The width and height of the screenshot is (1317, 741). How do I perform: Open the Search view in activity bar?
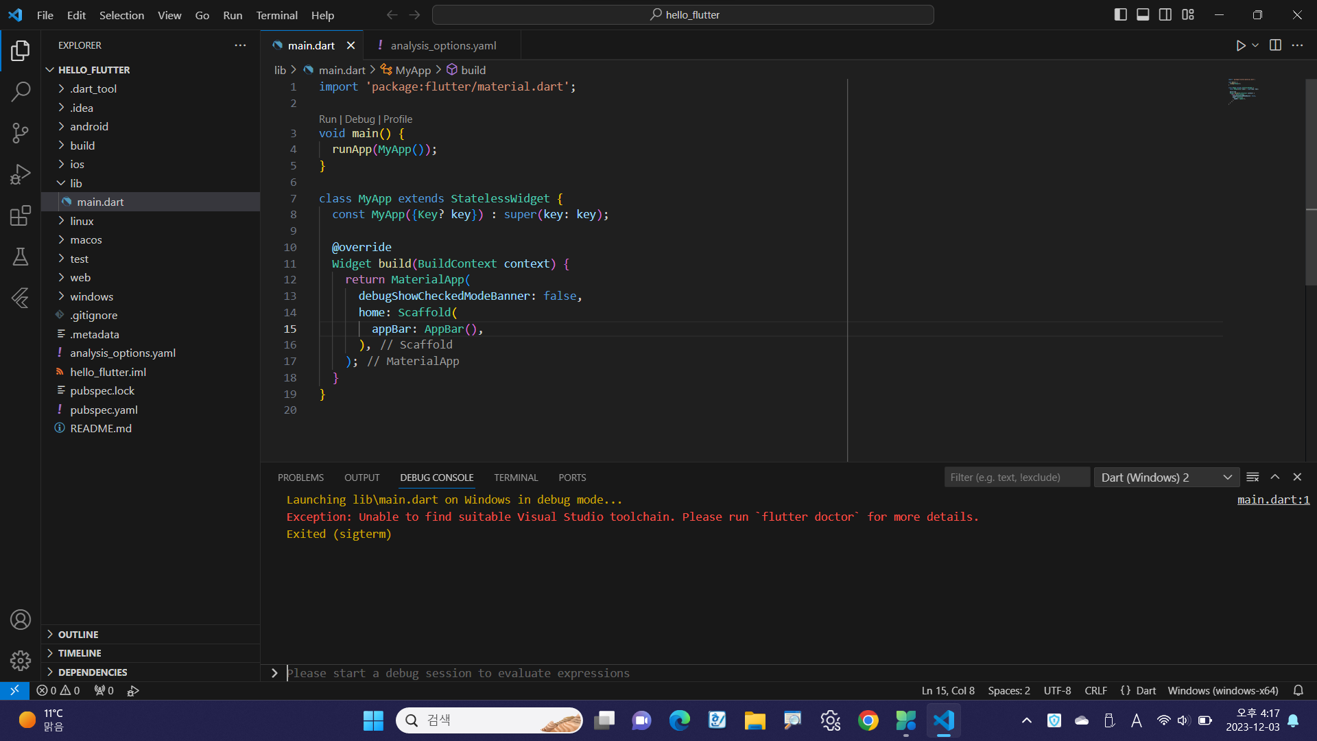click(21, 91)
